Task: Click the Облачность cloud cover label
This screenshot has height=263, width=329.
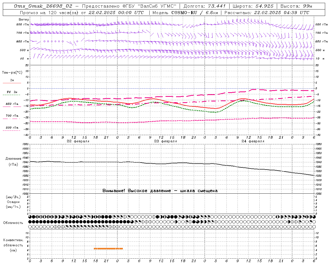Action: click(13, 223)
